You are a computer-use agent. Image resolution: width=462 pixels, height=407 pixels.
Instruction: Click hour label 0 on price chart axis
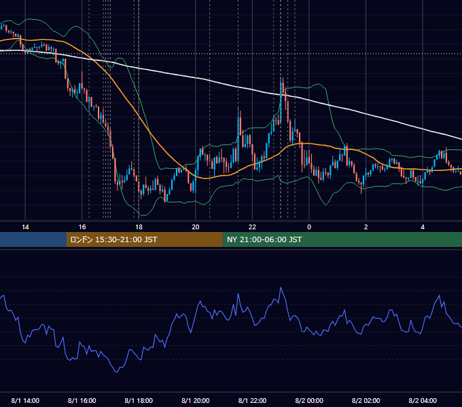[x=309, y=227]
